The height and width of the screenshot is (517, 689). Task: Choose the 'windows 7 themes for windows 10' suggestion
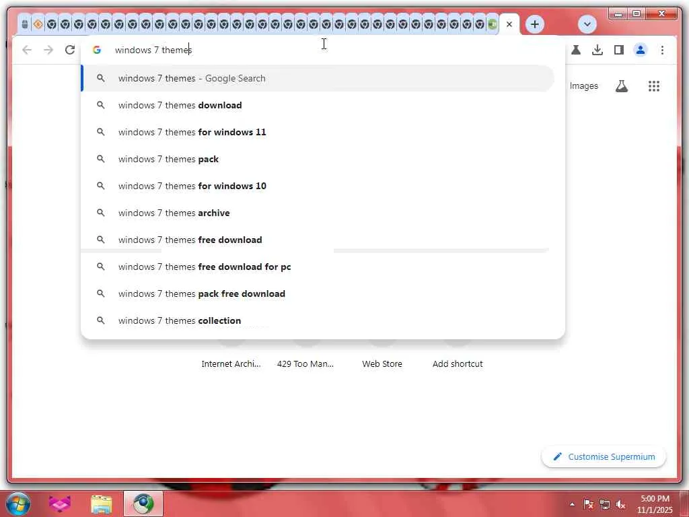point(318,186)
